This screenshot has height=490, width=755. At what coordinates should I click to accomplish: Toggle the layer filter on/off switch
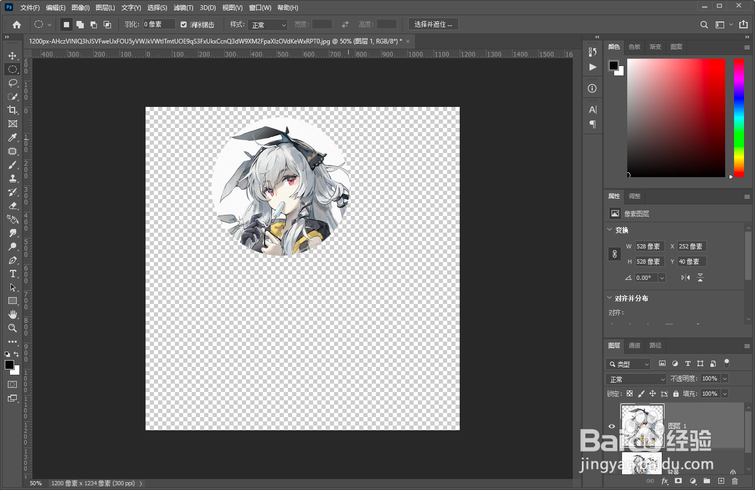tap(726, 363)
